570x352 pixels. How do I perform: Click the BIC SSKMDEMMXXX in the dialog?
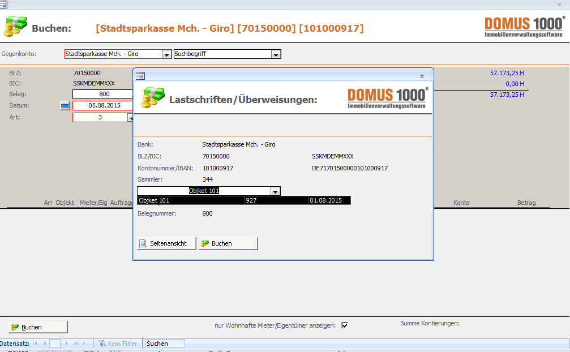coord(333,156)
